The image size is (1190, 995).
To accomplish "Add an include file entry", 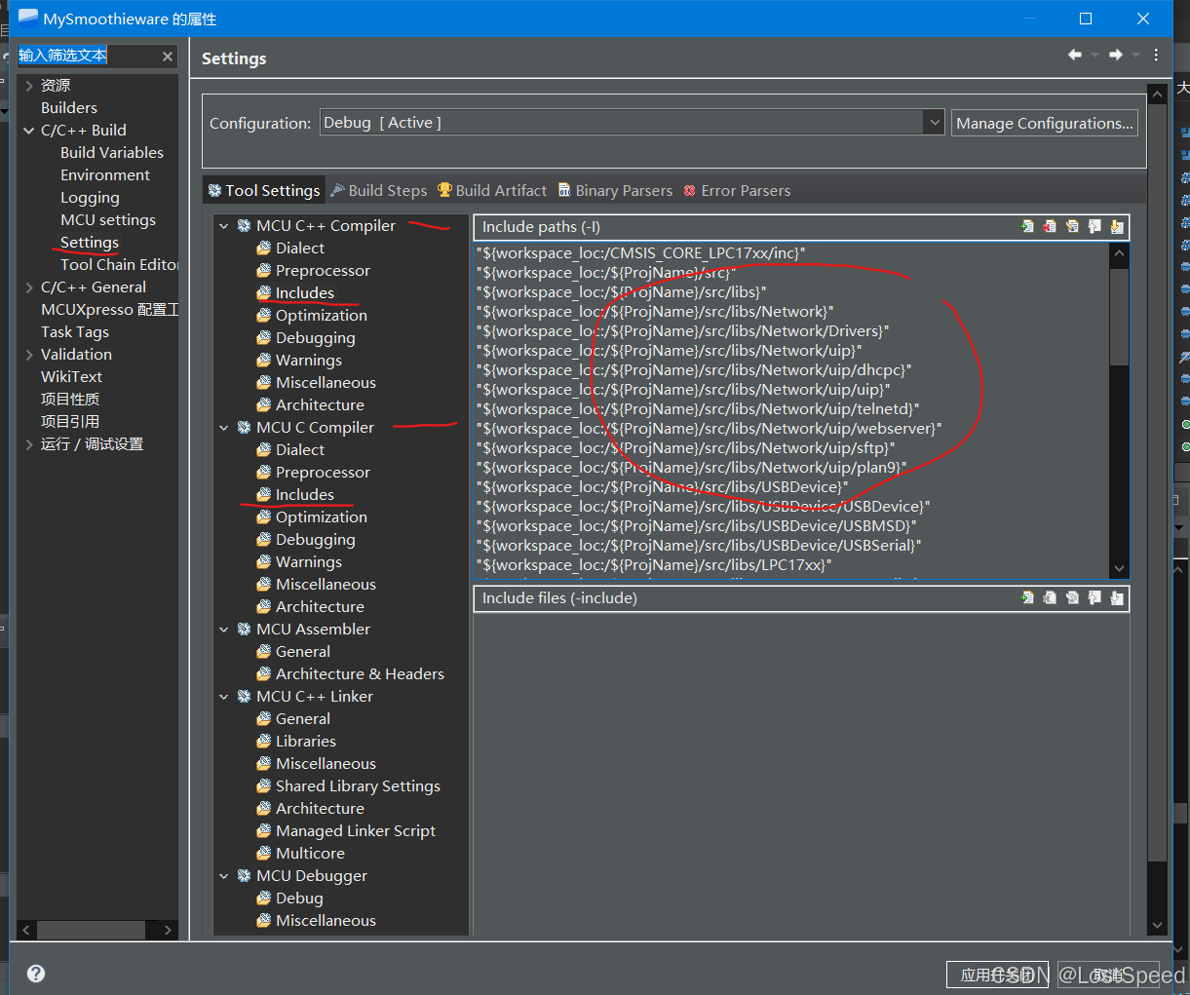I will (1027, 597).
